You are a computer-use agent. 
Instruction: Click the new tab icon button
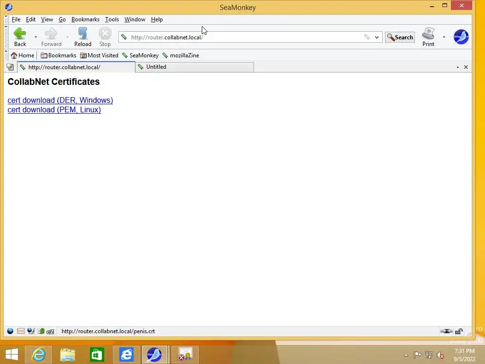tap(10, 67)
